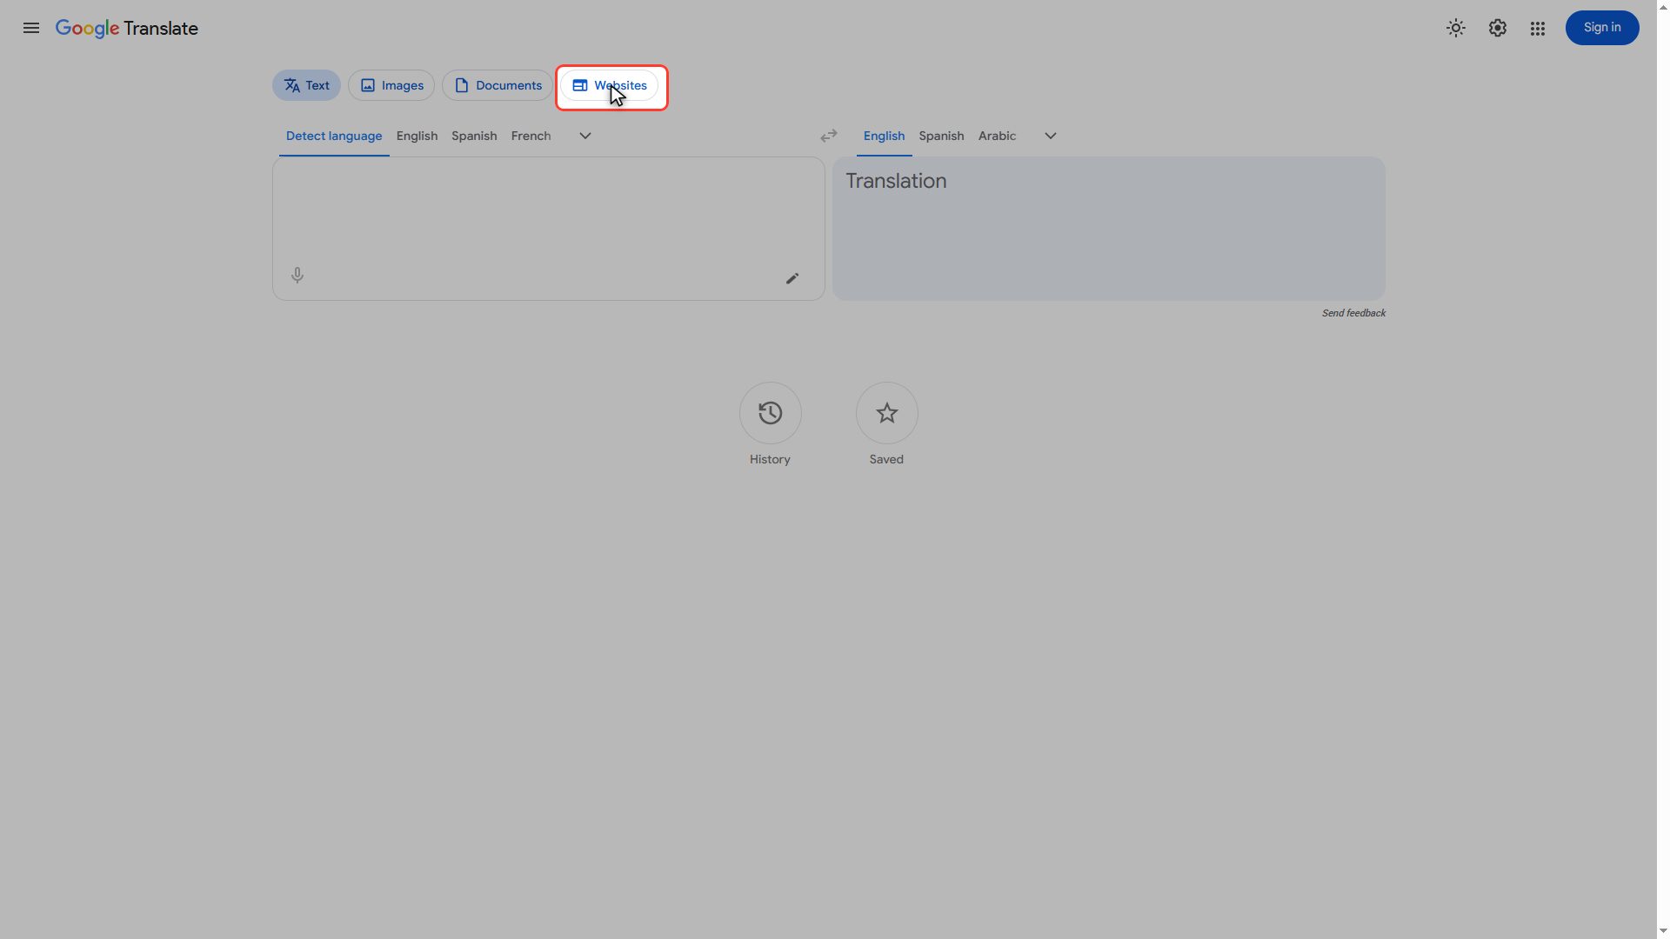The width and height of the screenshot is (1670, 939).
Task: Choose Detect language as source
Action: point(334,137)
